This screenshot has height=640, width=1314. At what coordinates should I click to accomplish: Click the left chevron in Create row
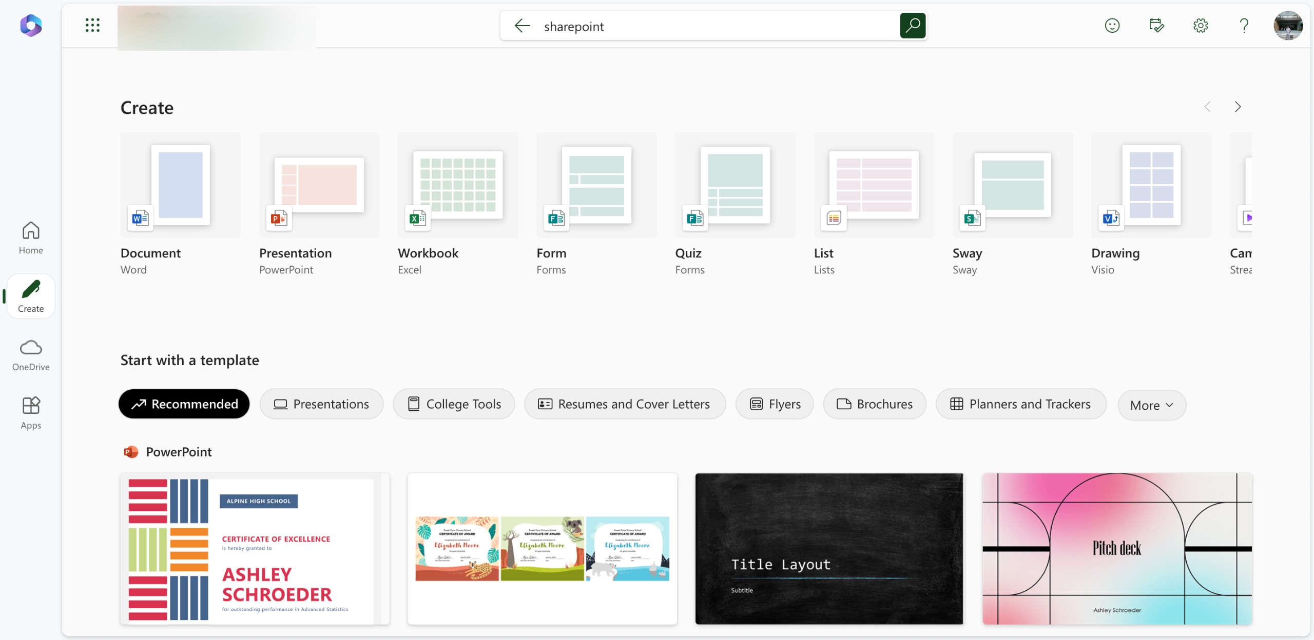(x=1208, y=107)
